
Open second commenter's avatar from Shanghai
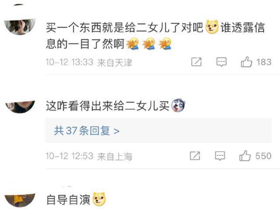(20, 106)
